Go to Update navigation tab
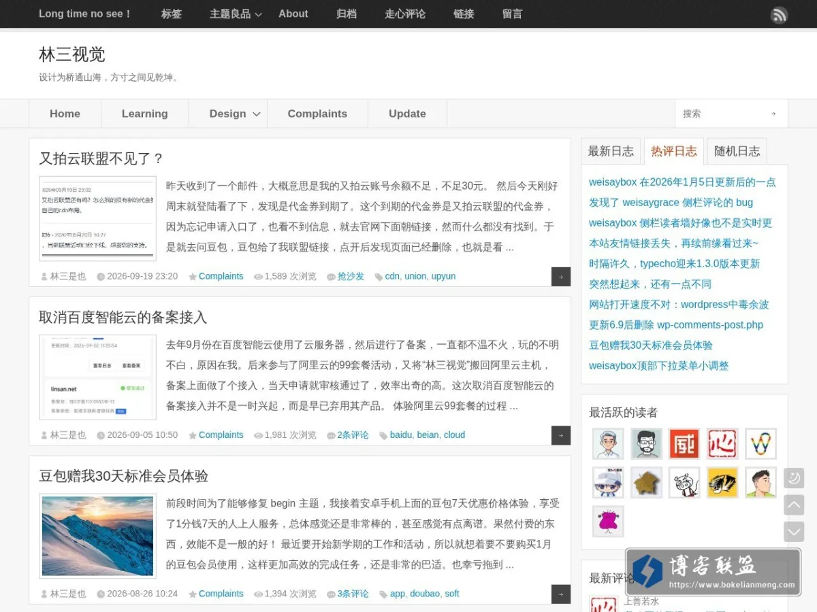Viewport: 817px width, 612px height. pyautogui.click(x=407, y=114)
